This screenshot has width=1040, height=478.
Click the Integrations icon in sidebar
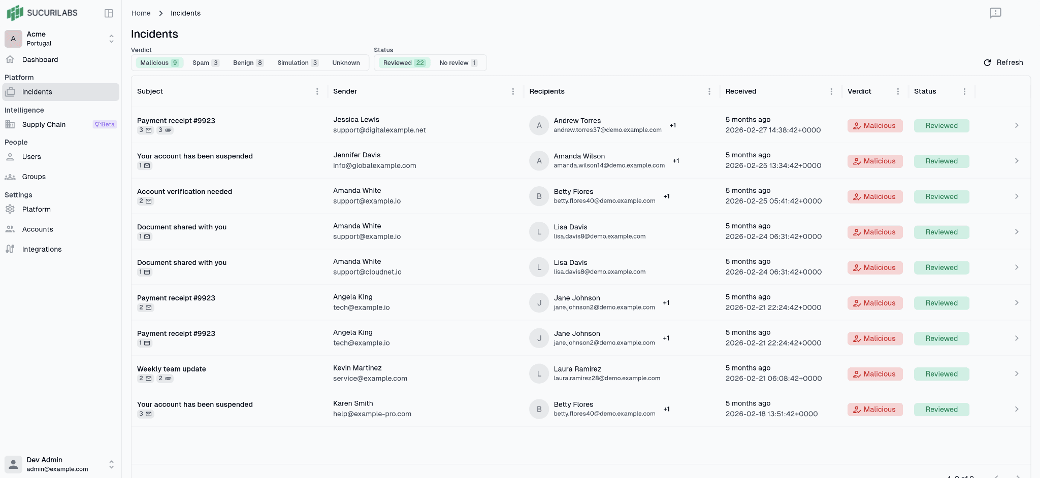(x=10, y=249)
